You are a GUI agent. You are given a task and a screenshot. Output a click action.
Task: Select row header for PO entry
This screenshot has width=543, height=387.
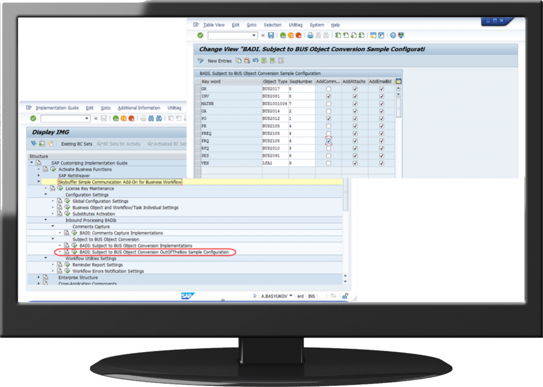[x=198, y=119]
